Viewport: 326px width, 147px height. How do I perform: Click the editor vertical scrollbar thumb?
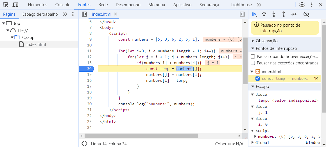pyautogui.click(x=245, y=61)
